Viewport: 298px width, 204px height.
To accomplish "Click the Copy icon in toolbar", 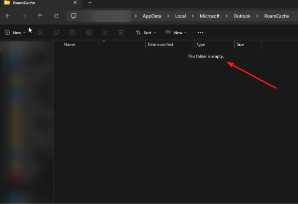I will click(56, 33).
